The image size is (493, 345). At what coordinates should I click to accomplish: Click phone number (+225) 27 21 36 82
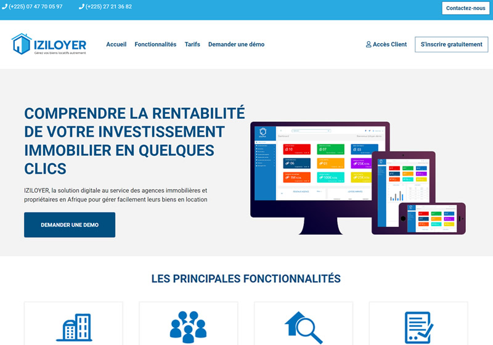108,7
